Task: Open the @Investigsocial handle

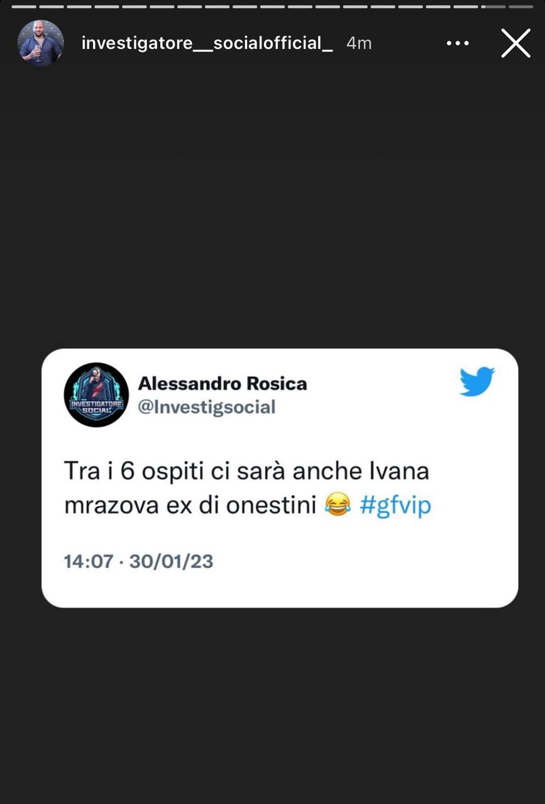Action: pyautogui.click(x=207, y=407)
